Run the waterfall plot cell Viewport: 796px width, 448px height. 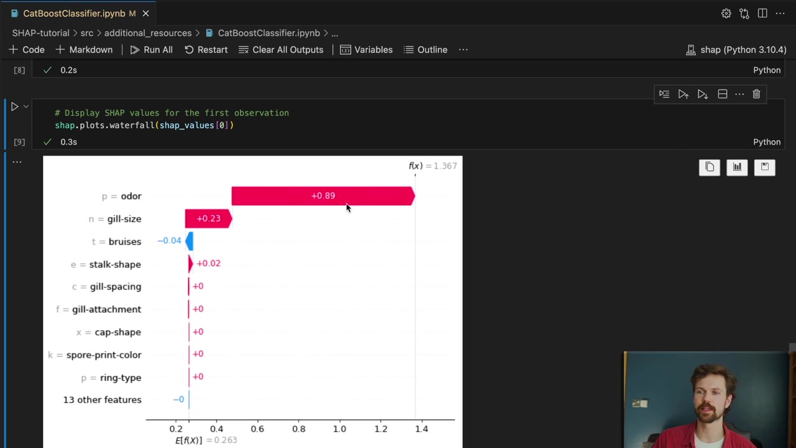(14, 106)
